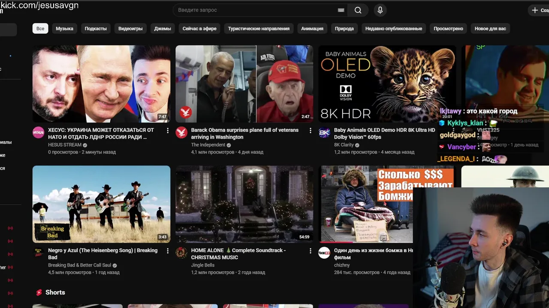The height and width of the screenshot is (308, 549).
Task: Open title ХЕСУС: УКРАИНА МОЖЕТ ОТКАЗАТЬСЯ
Action: coord(101,133)
